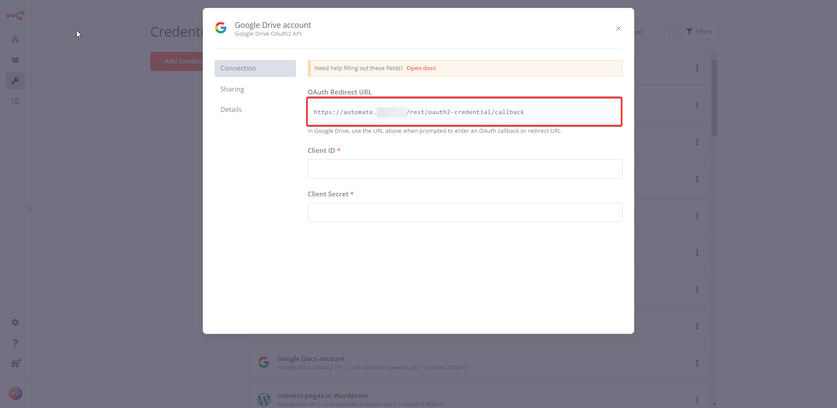Focus the Client ID input field

[465, 169]
